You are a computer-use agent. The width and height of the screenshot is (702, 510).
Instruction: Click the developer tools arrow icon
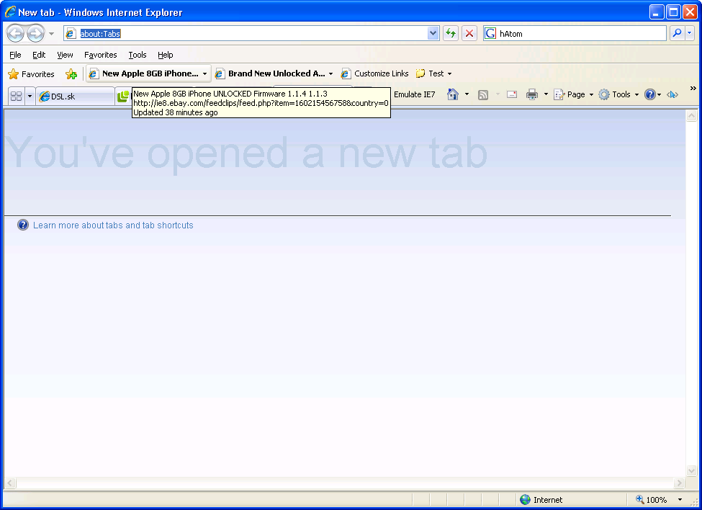(672, 94)
